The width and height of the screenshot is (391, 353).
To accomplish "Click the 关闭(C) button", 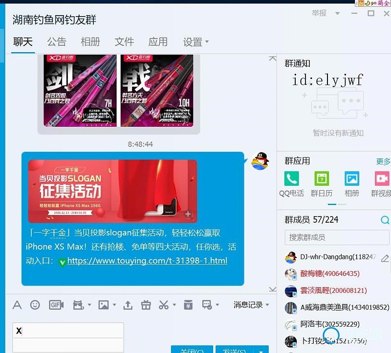I will point(192,350).
